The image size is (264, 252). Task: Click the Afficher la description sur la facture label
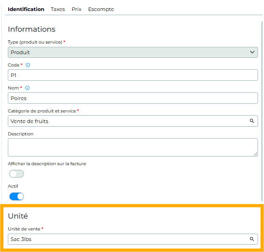click(x=47, y=163)
